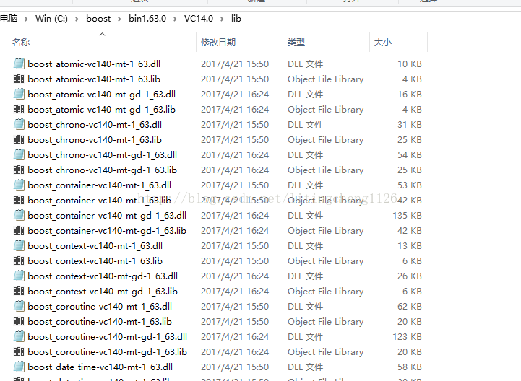Viewport: 521px width, 381px height.
Task: Select file name boost_coroutine-vc140-mt-1_63.lib
Action: coord(100,322)
